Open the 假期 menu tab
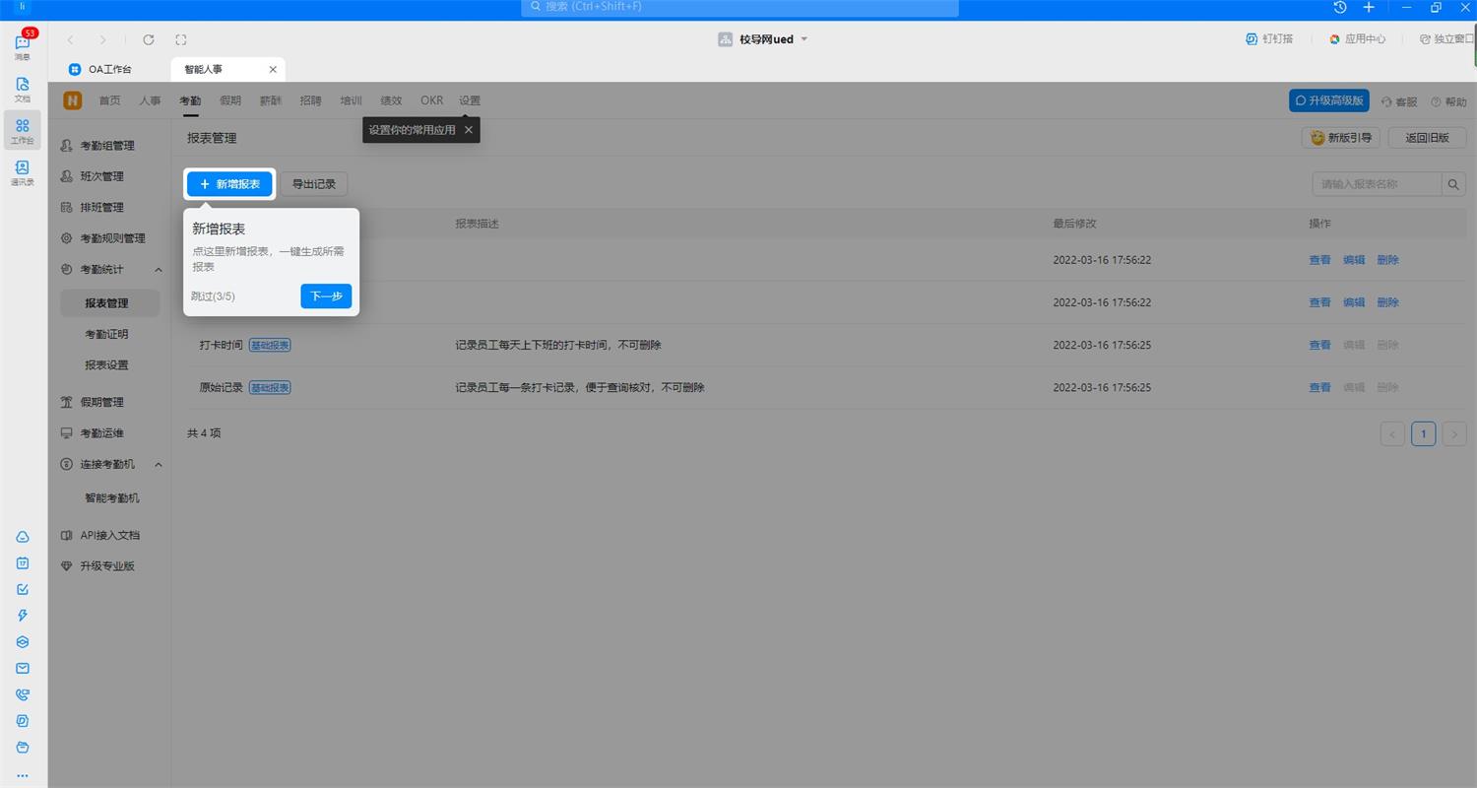Image resolution: width=1477 pixels, height=788 pixels. pyautogui.click(x=230, y=100)
